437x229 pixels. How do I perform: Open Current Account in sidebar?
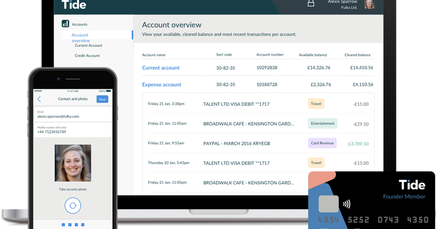[88, 45]
